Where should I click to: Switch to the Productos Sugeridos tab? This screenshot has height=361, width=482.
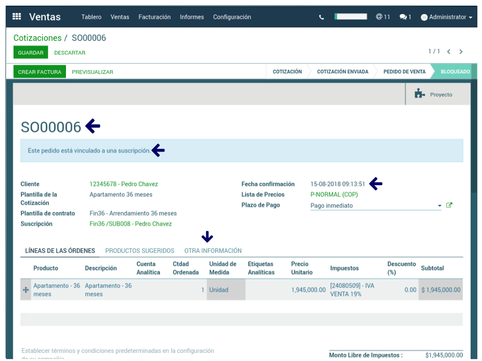[139, 251]
